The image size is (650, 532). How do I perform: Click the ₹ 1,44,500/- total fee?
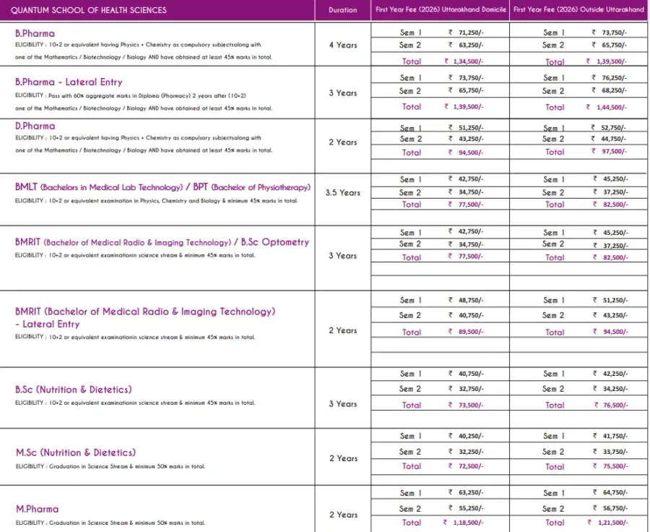point(607,106)
